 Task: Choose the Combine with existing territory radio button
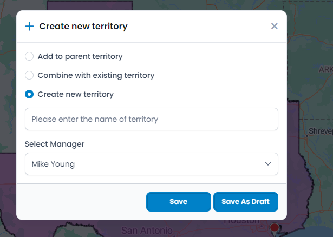[x=29, y=75]
